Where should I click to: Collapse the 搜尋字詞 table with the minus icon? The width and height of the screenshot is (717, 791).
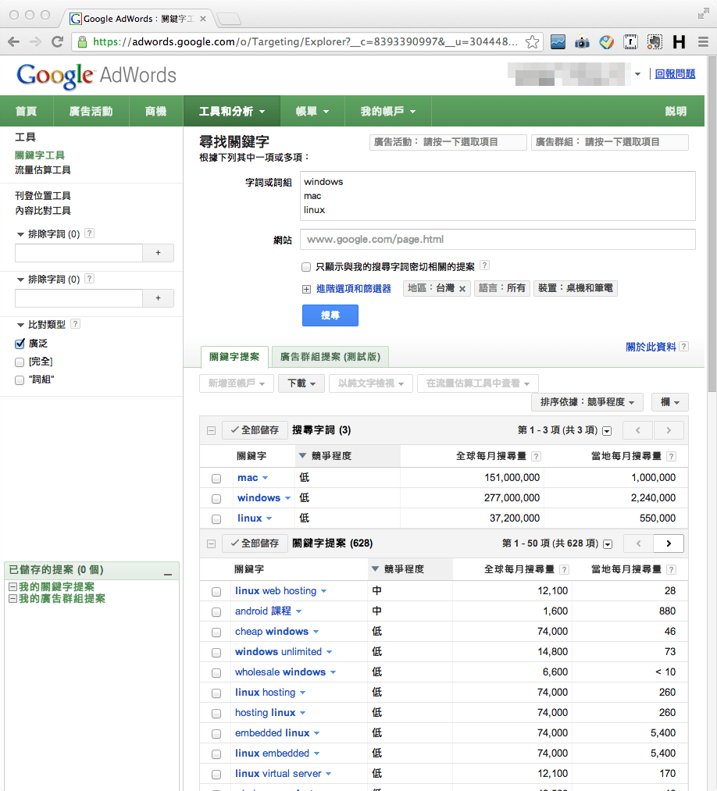(210, 429)
